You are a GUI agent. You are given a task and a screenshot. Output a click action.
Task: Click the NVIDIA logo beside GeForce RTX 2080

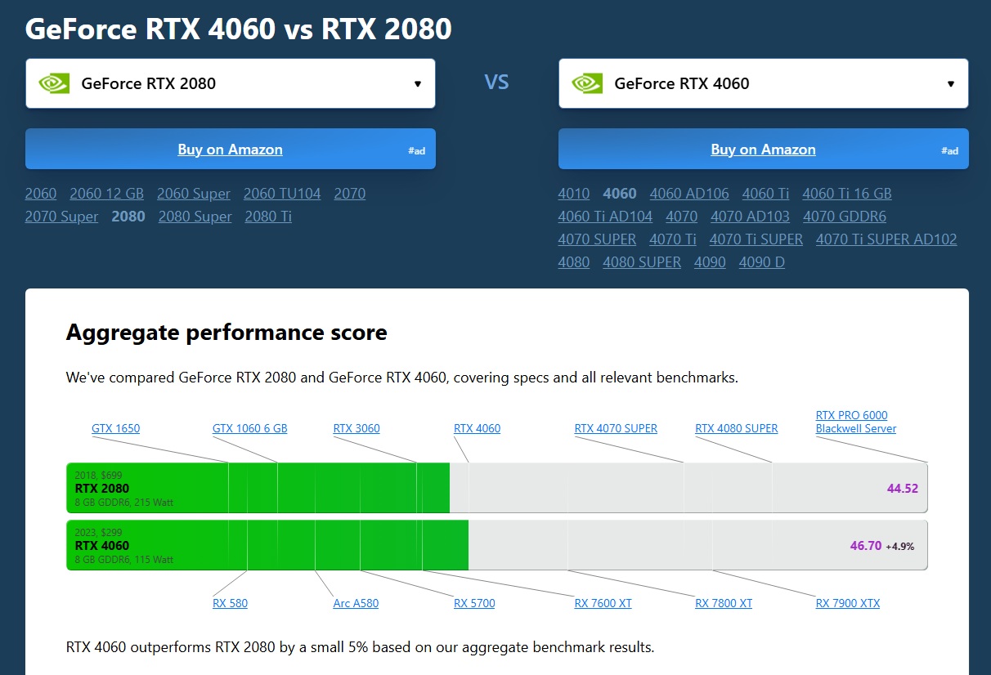(x=54, y=83)
